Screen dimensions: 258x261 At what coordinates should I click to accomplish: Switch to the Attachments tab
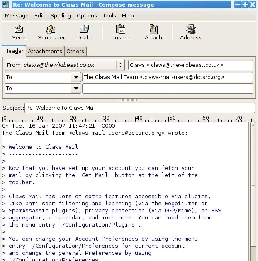[45, 51]
